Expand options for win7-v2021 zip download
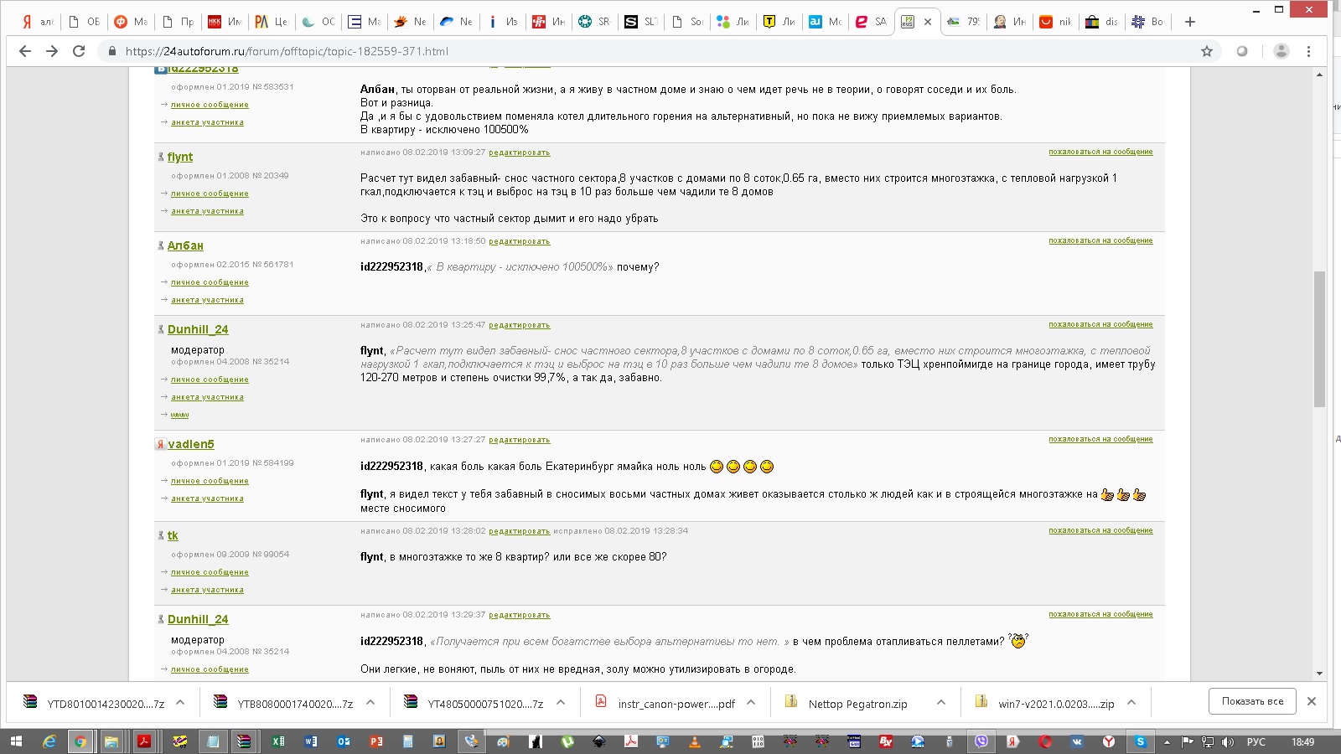The width and height of the screenshot is (1341, 754). 1131,703
